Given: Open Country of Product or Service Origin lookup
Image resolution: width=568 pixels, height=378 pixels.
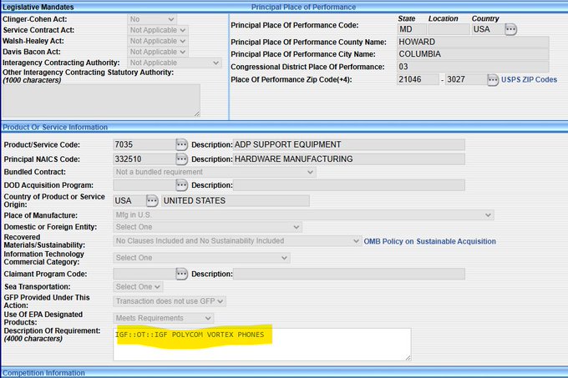Looking at the screenshot, I should tap(151, 201).
